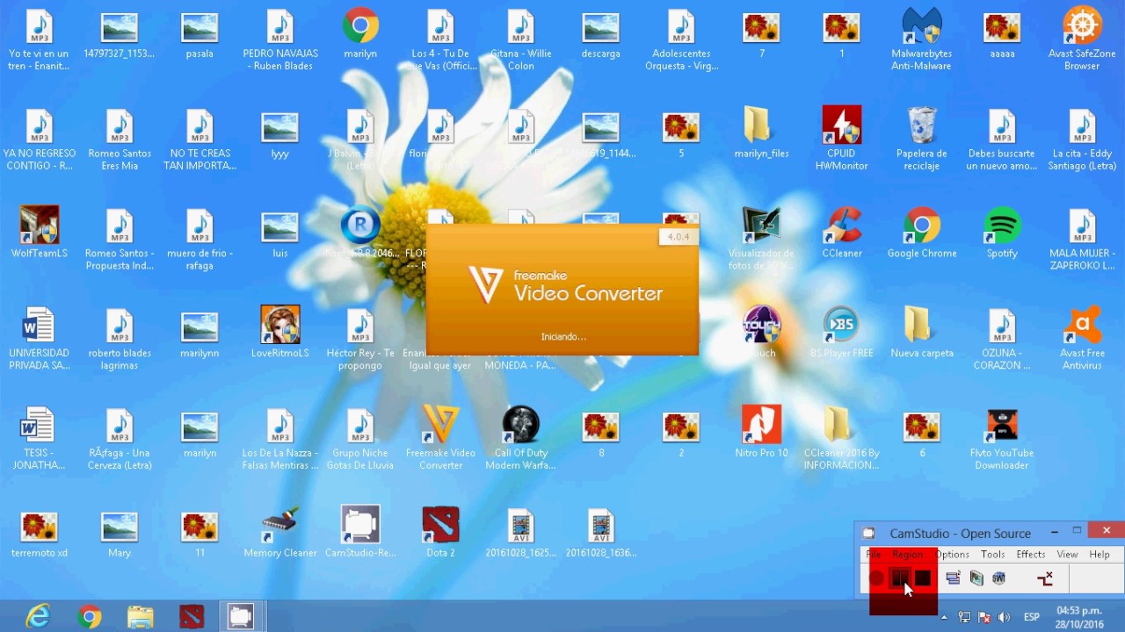Image resolution: width=1125 pixels, height=632 pixels.
Task: Select Google Chrome desktop shortcut
Action: pyautogui.click(x=921, y=233)
